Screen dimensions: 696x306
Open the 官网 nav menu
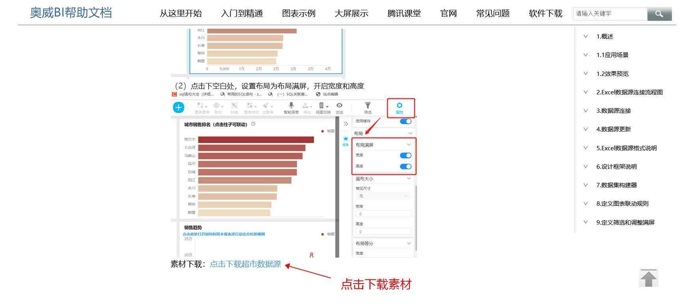tap(448, 13)
